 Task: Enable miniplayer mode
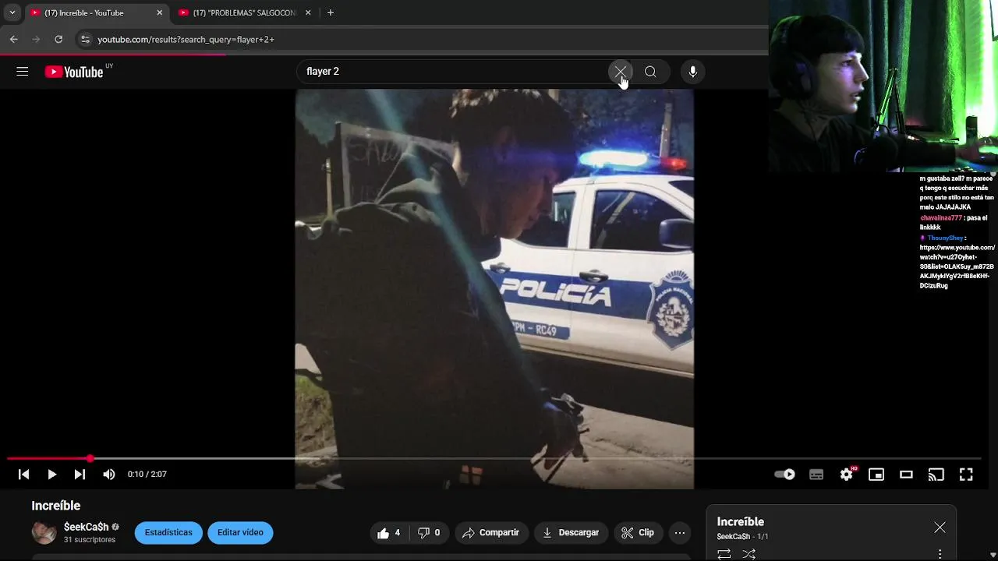click(x=876, y=474)
